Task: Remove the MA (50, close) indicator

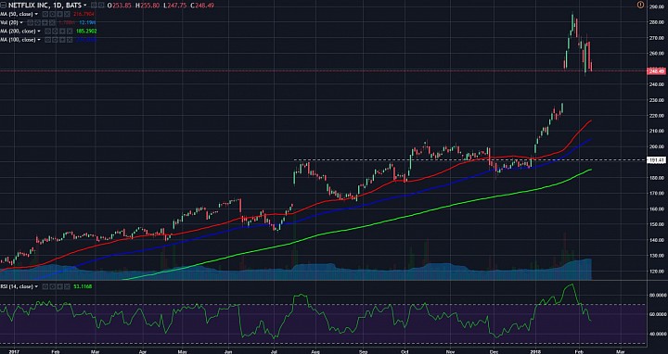Action: [x=68, y=14]
